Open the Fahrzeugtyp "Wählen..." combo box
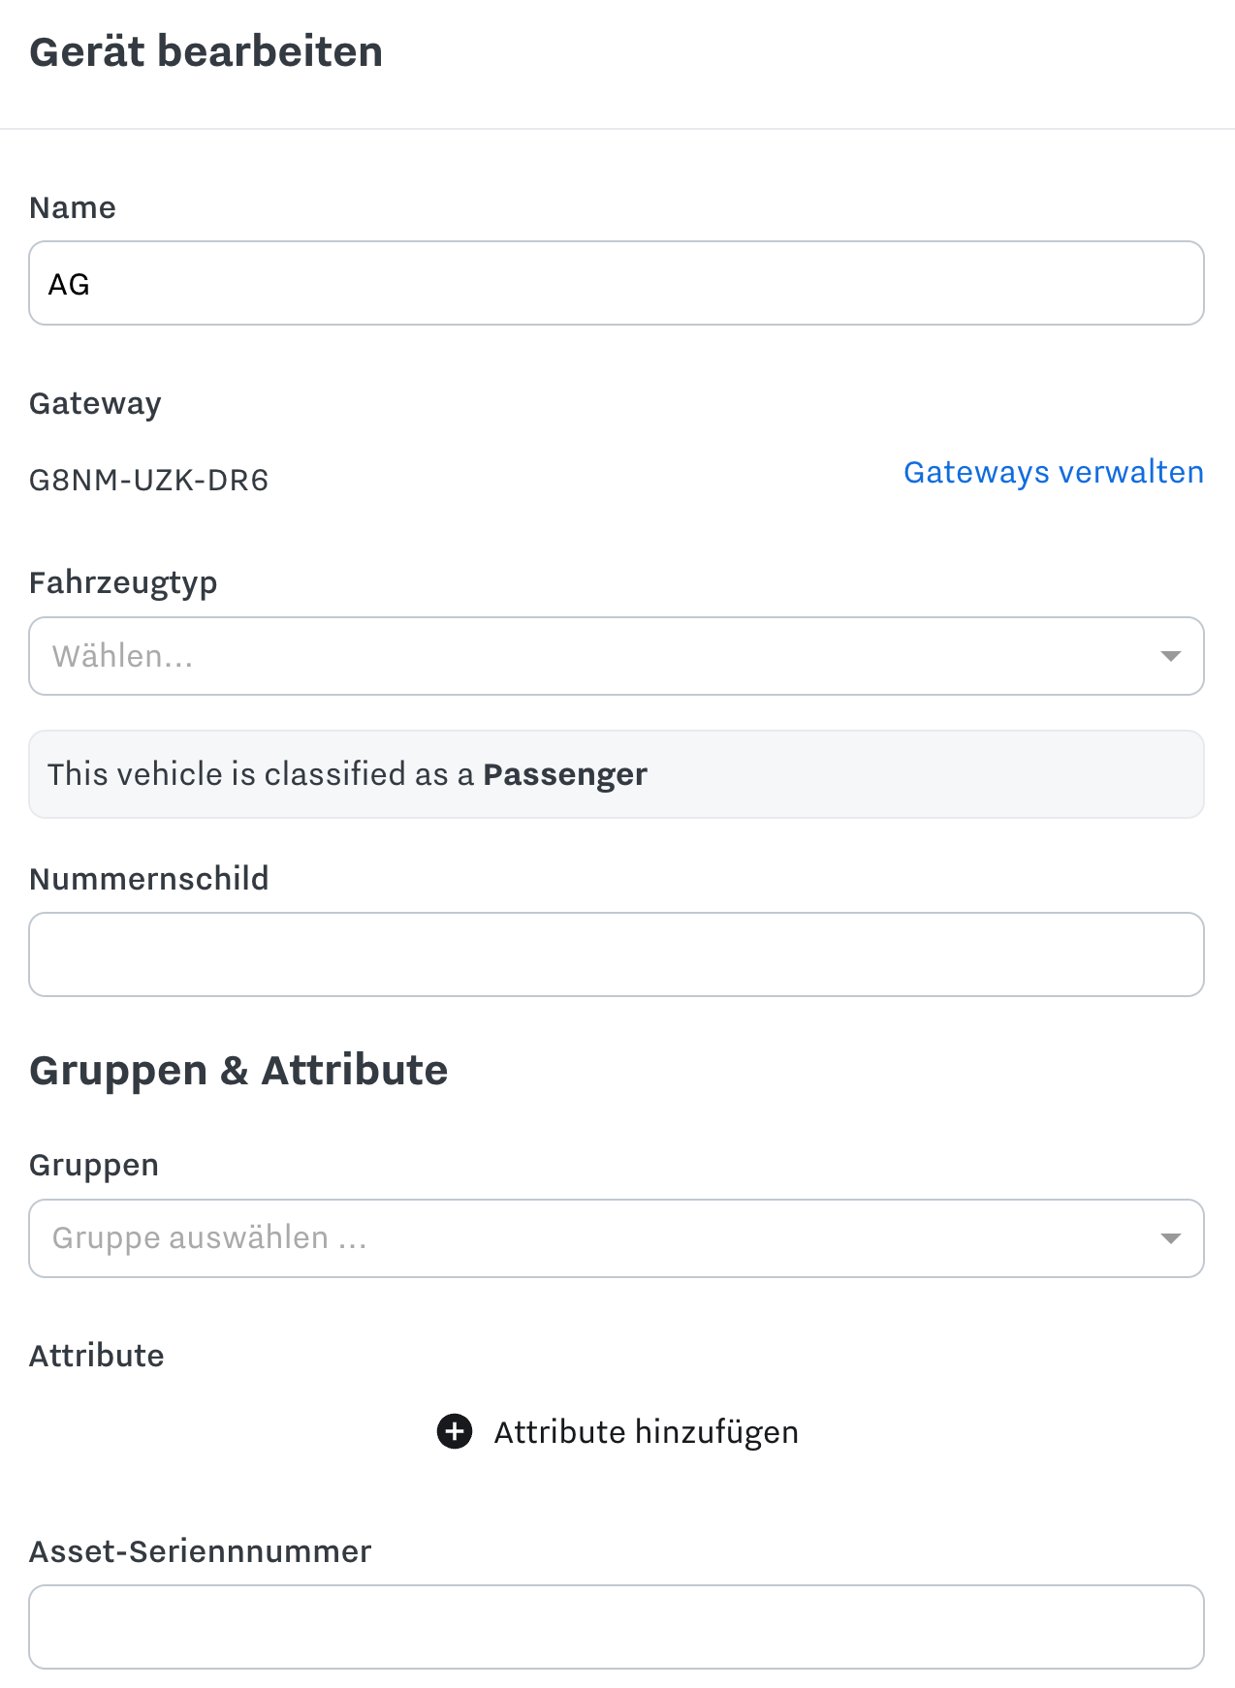 (617, 656)
